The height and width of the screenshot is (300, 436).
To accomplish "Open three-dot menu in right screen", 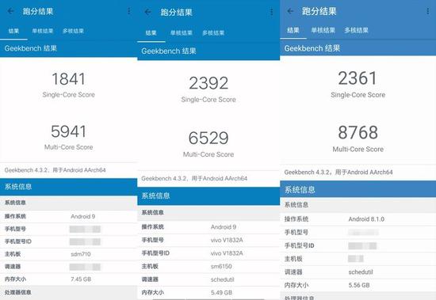I will 427,11.
